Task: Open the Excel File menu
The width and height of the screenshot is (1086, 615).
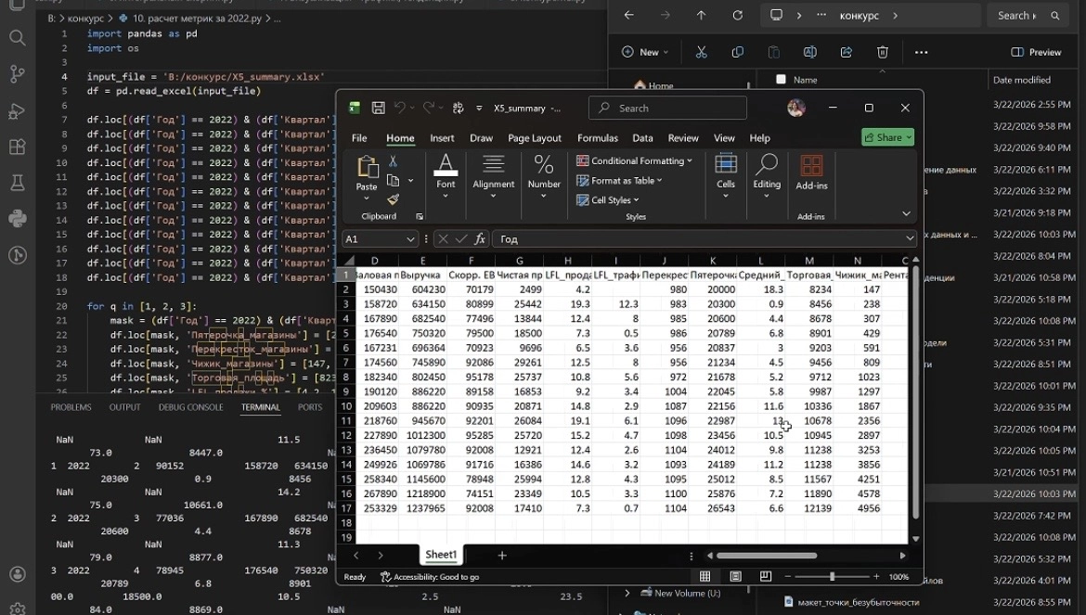Action: click(359, 137)
